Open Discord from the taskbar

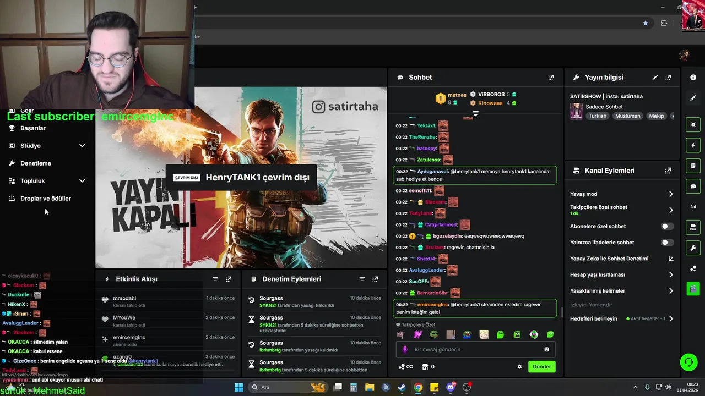(451, 387)
